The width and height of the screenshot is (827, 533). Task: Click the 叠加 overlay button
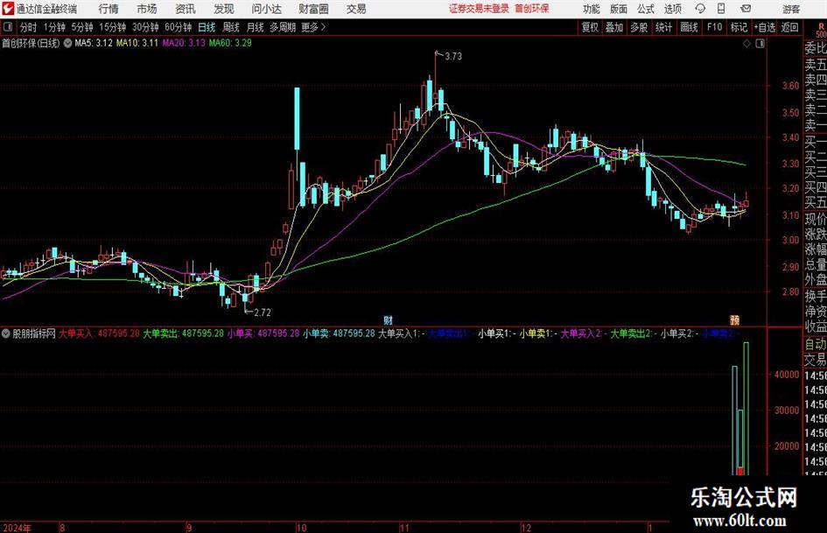coord(614,27)
